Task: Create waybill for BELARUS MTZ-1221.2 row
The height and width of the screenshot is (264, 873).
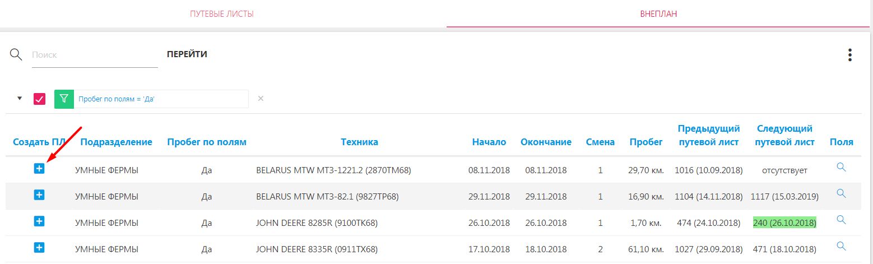Action: click(x=39, y=168)
